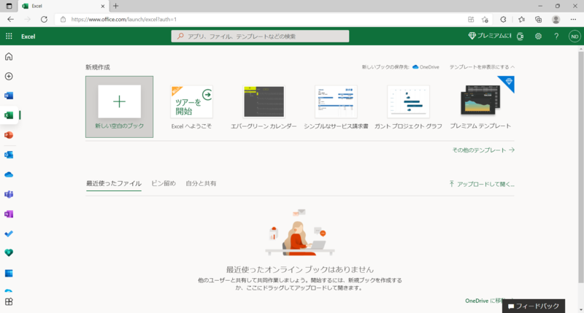The width and height of the screenshot is (584, 313).
Task: Open シンプルなサービス請求書 template
Action: 336,107
